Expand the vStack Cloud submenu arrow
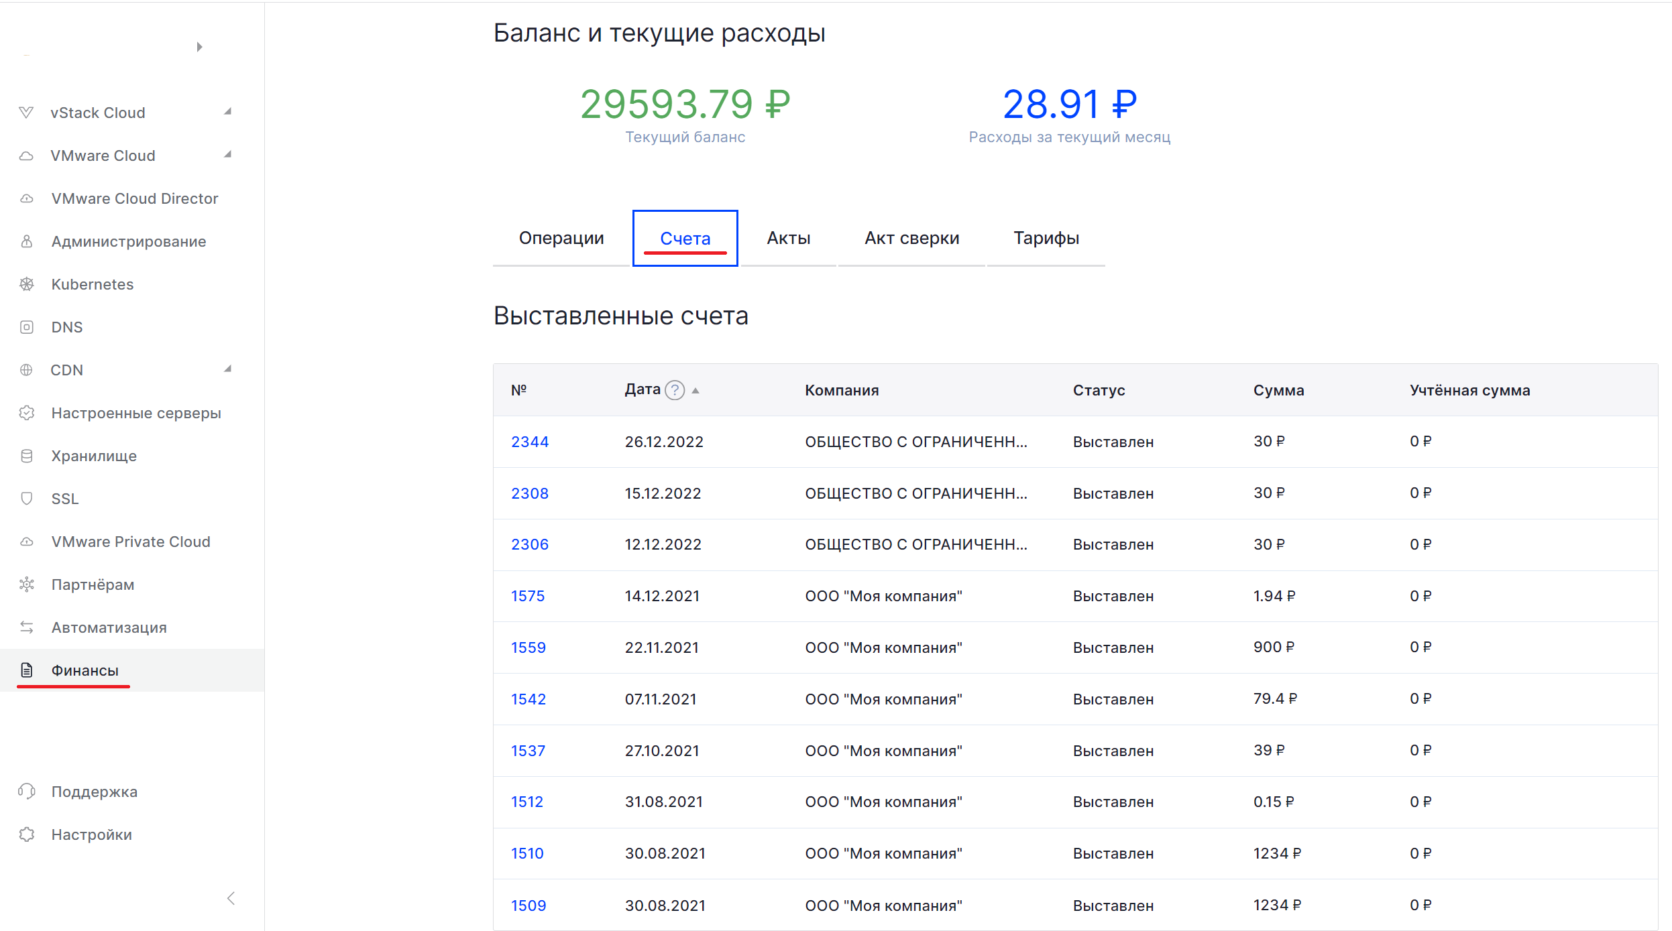This screenshot has width=1672, height=931. 228,112
